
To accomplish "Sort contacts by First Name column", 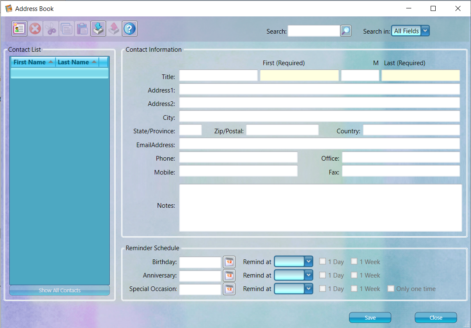I will (33, 62).
